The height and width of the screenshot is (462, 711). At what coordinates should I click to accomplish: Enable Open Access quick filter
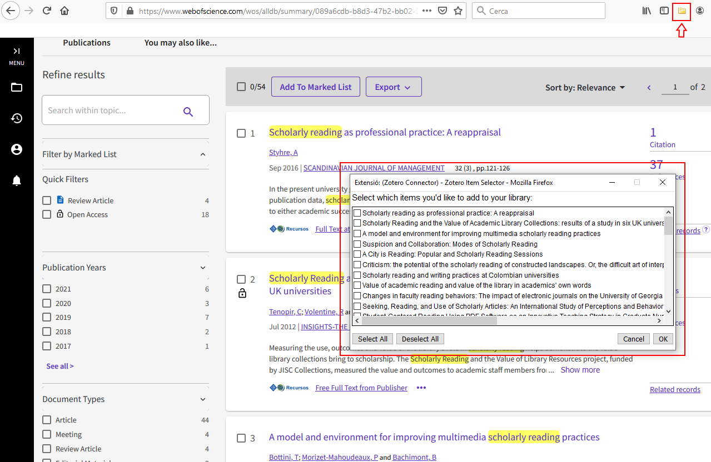pyautogui.click(x=47, y=214)
